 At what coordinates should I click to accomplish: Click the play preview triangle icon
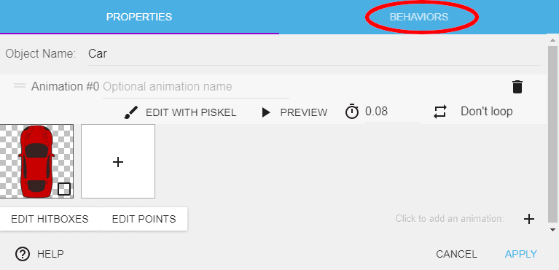(x=265, y=112)
